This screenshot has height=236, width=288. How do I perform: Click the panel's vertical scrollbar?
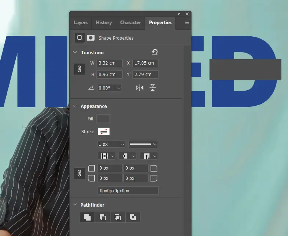click(187, 141)
